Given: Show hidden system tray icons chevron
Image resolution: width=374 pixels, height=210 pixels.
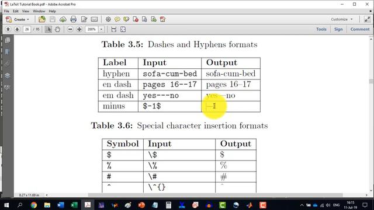Looking at the screenshot, I should (x=302, y=205).
